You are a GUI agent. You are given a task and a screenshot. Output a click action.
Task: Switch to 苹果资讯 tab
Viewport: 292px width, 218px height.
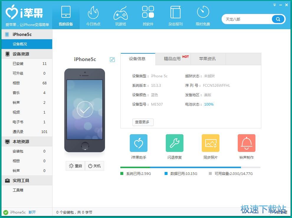[x=208, y=59]
